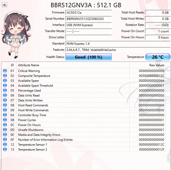
Task: Click the Temperature Sensor 2 status orb
Action: [5, 149]
